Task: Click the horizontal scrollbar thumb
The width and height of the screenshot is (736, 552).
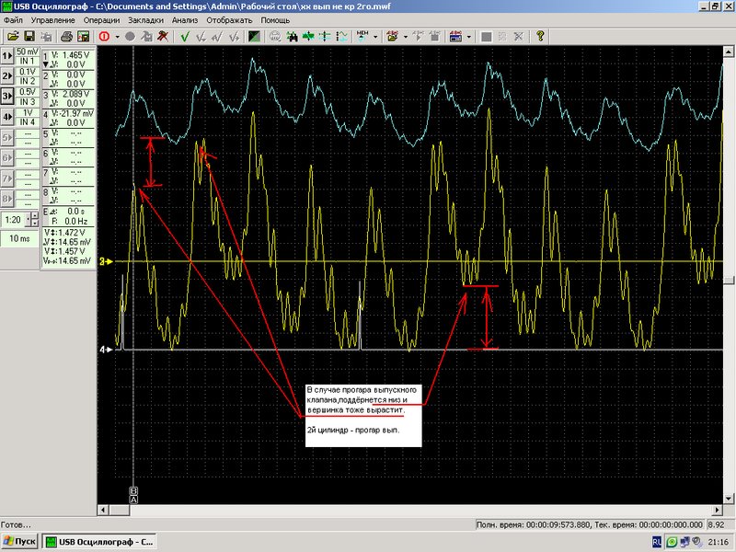Action: 119,510
